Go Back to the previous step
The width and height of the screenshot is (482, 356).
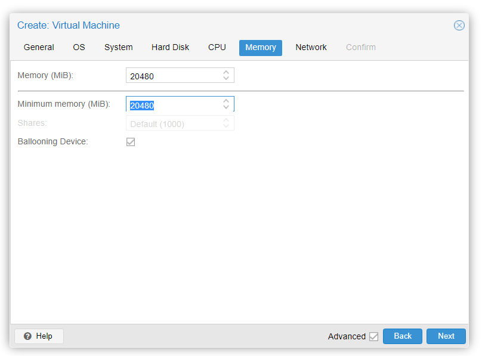tap(402, 336)
